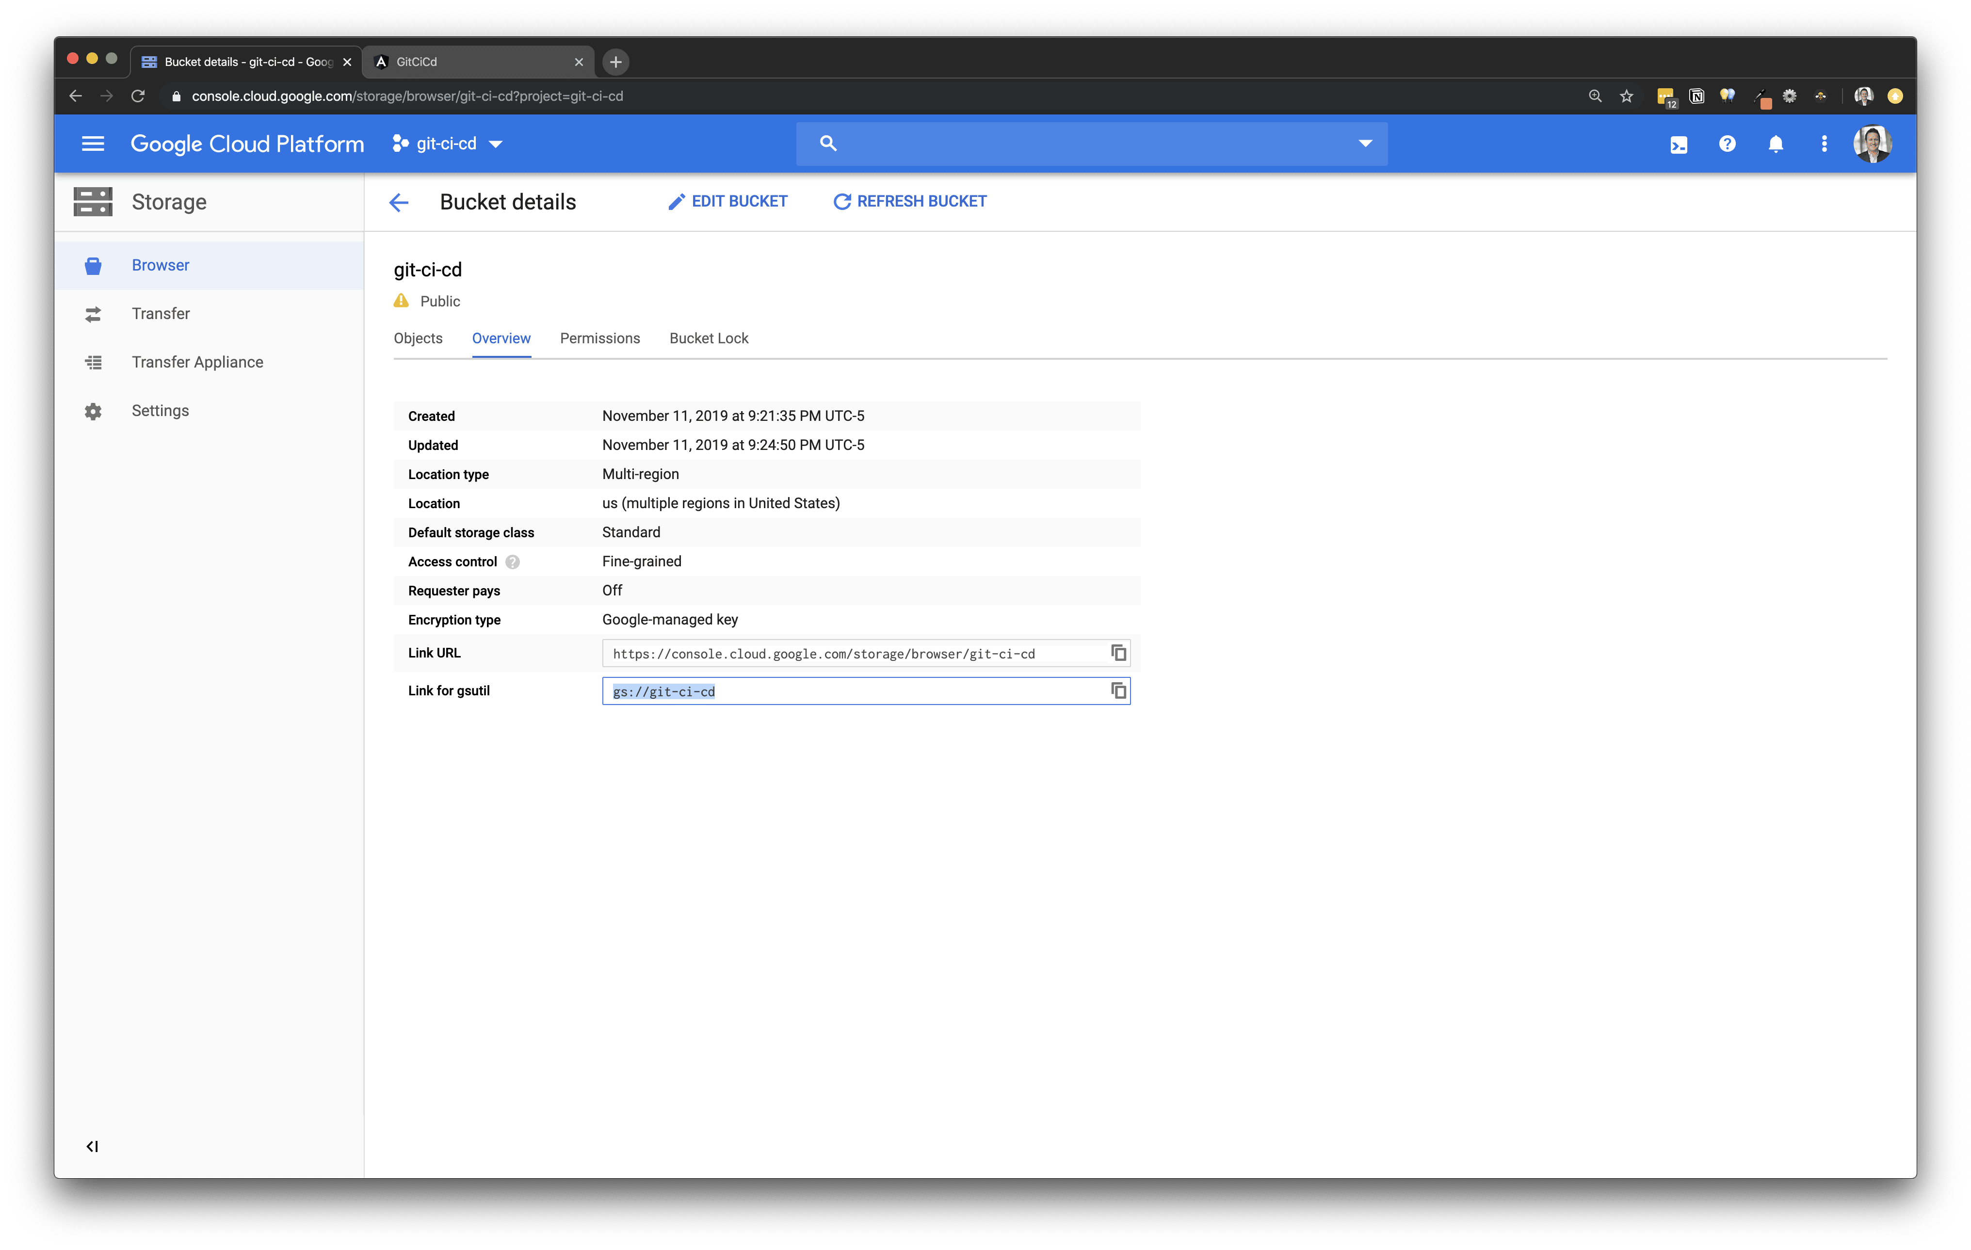Open Browser in Storage sidebar
Screen dimensions: 1971x1250
[210, 266]
